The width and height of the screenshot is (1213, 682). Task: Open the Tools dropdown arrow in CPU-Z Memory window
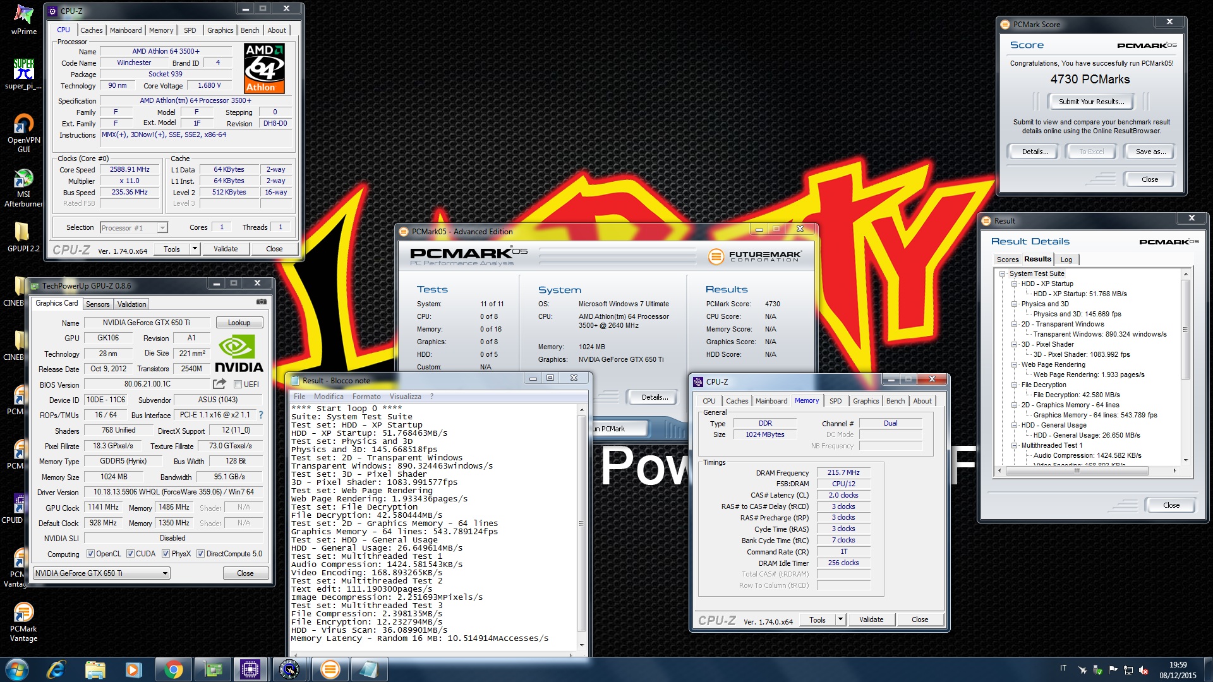tap(840, 619)
